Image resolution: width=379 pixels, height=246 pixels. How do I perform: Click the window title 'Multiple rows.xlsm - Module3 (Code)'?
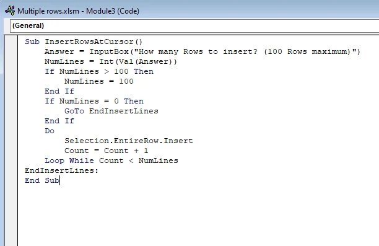78,11
